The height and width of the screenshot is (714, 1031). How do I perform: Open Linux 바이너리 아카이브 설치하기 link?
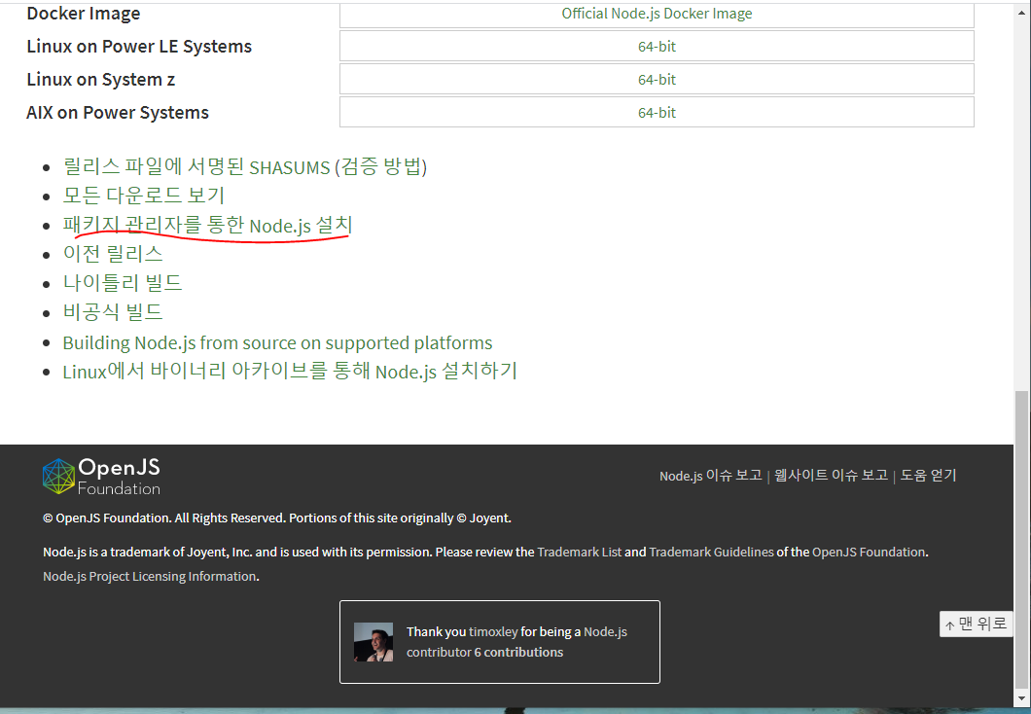pos(290,372)
